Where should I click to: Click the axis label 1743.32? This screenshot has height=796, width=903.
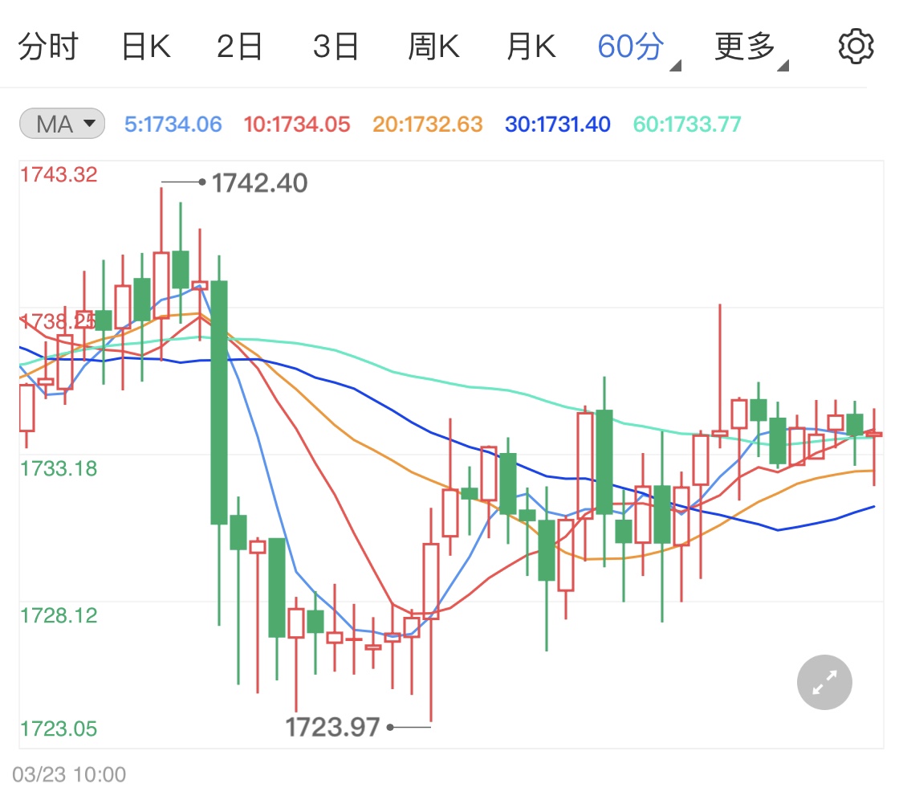(x=59, y=174)
